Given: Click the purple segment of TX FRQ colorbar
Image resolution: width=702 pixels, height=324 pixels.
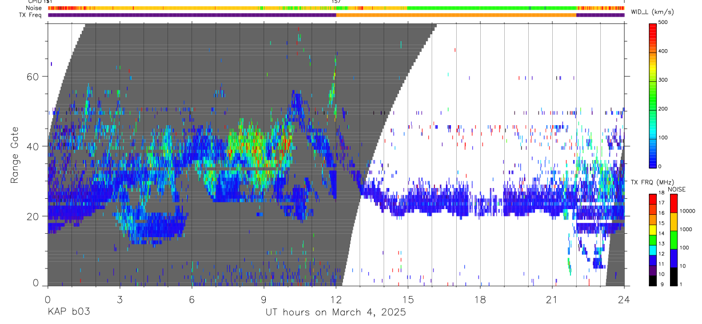Looking at the screenshot, I should (653, 271).
